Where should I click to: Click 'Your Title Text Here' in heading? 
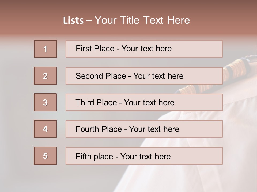(142, 20)
